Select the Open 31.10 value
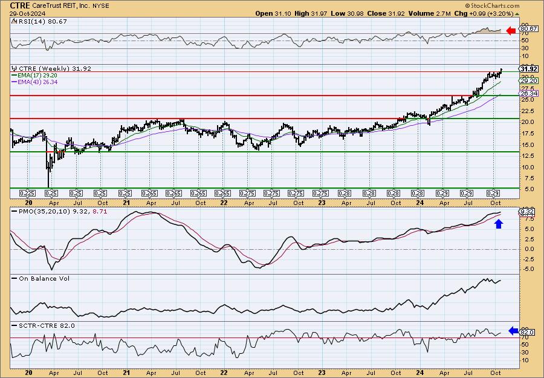 [x=273, y=13]
